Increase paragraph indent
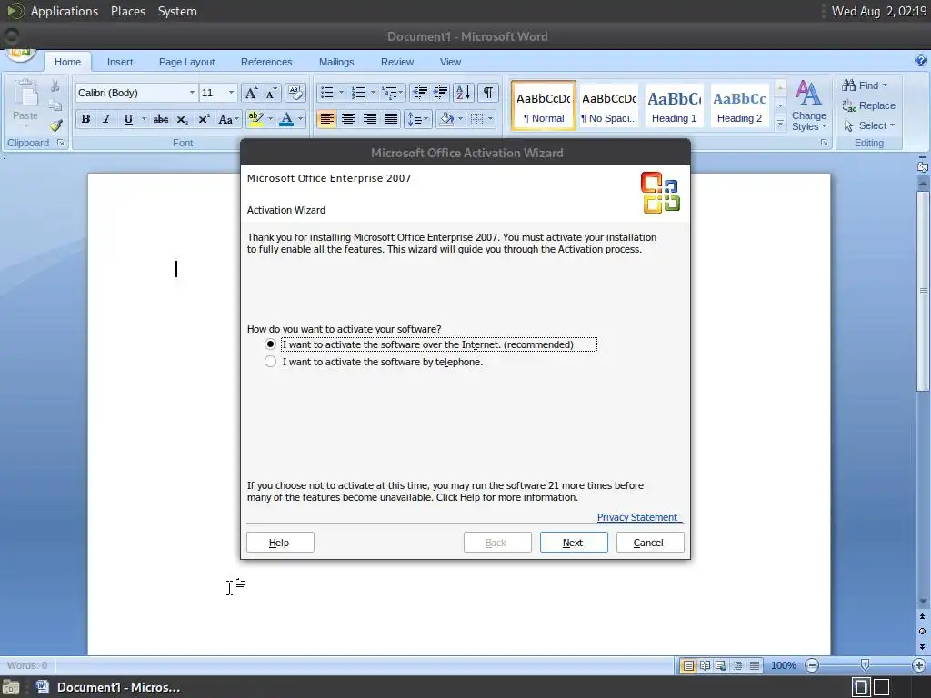Screen dimensions: 931x698 tap(441, 93)
